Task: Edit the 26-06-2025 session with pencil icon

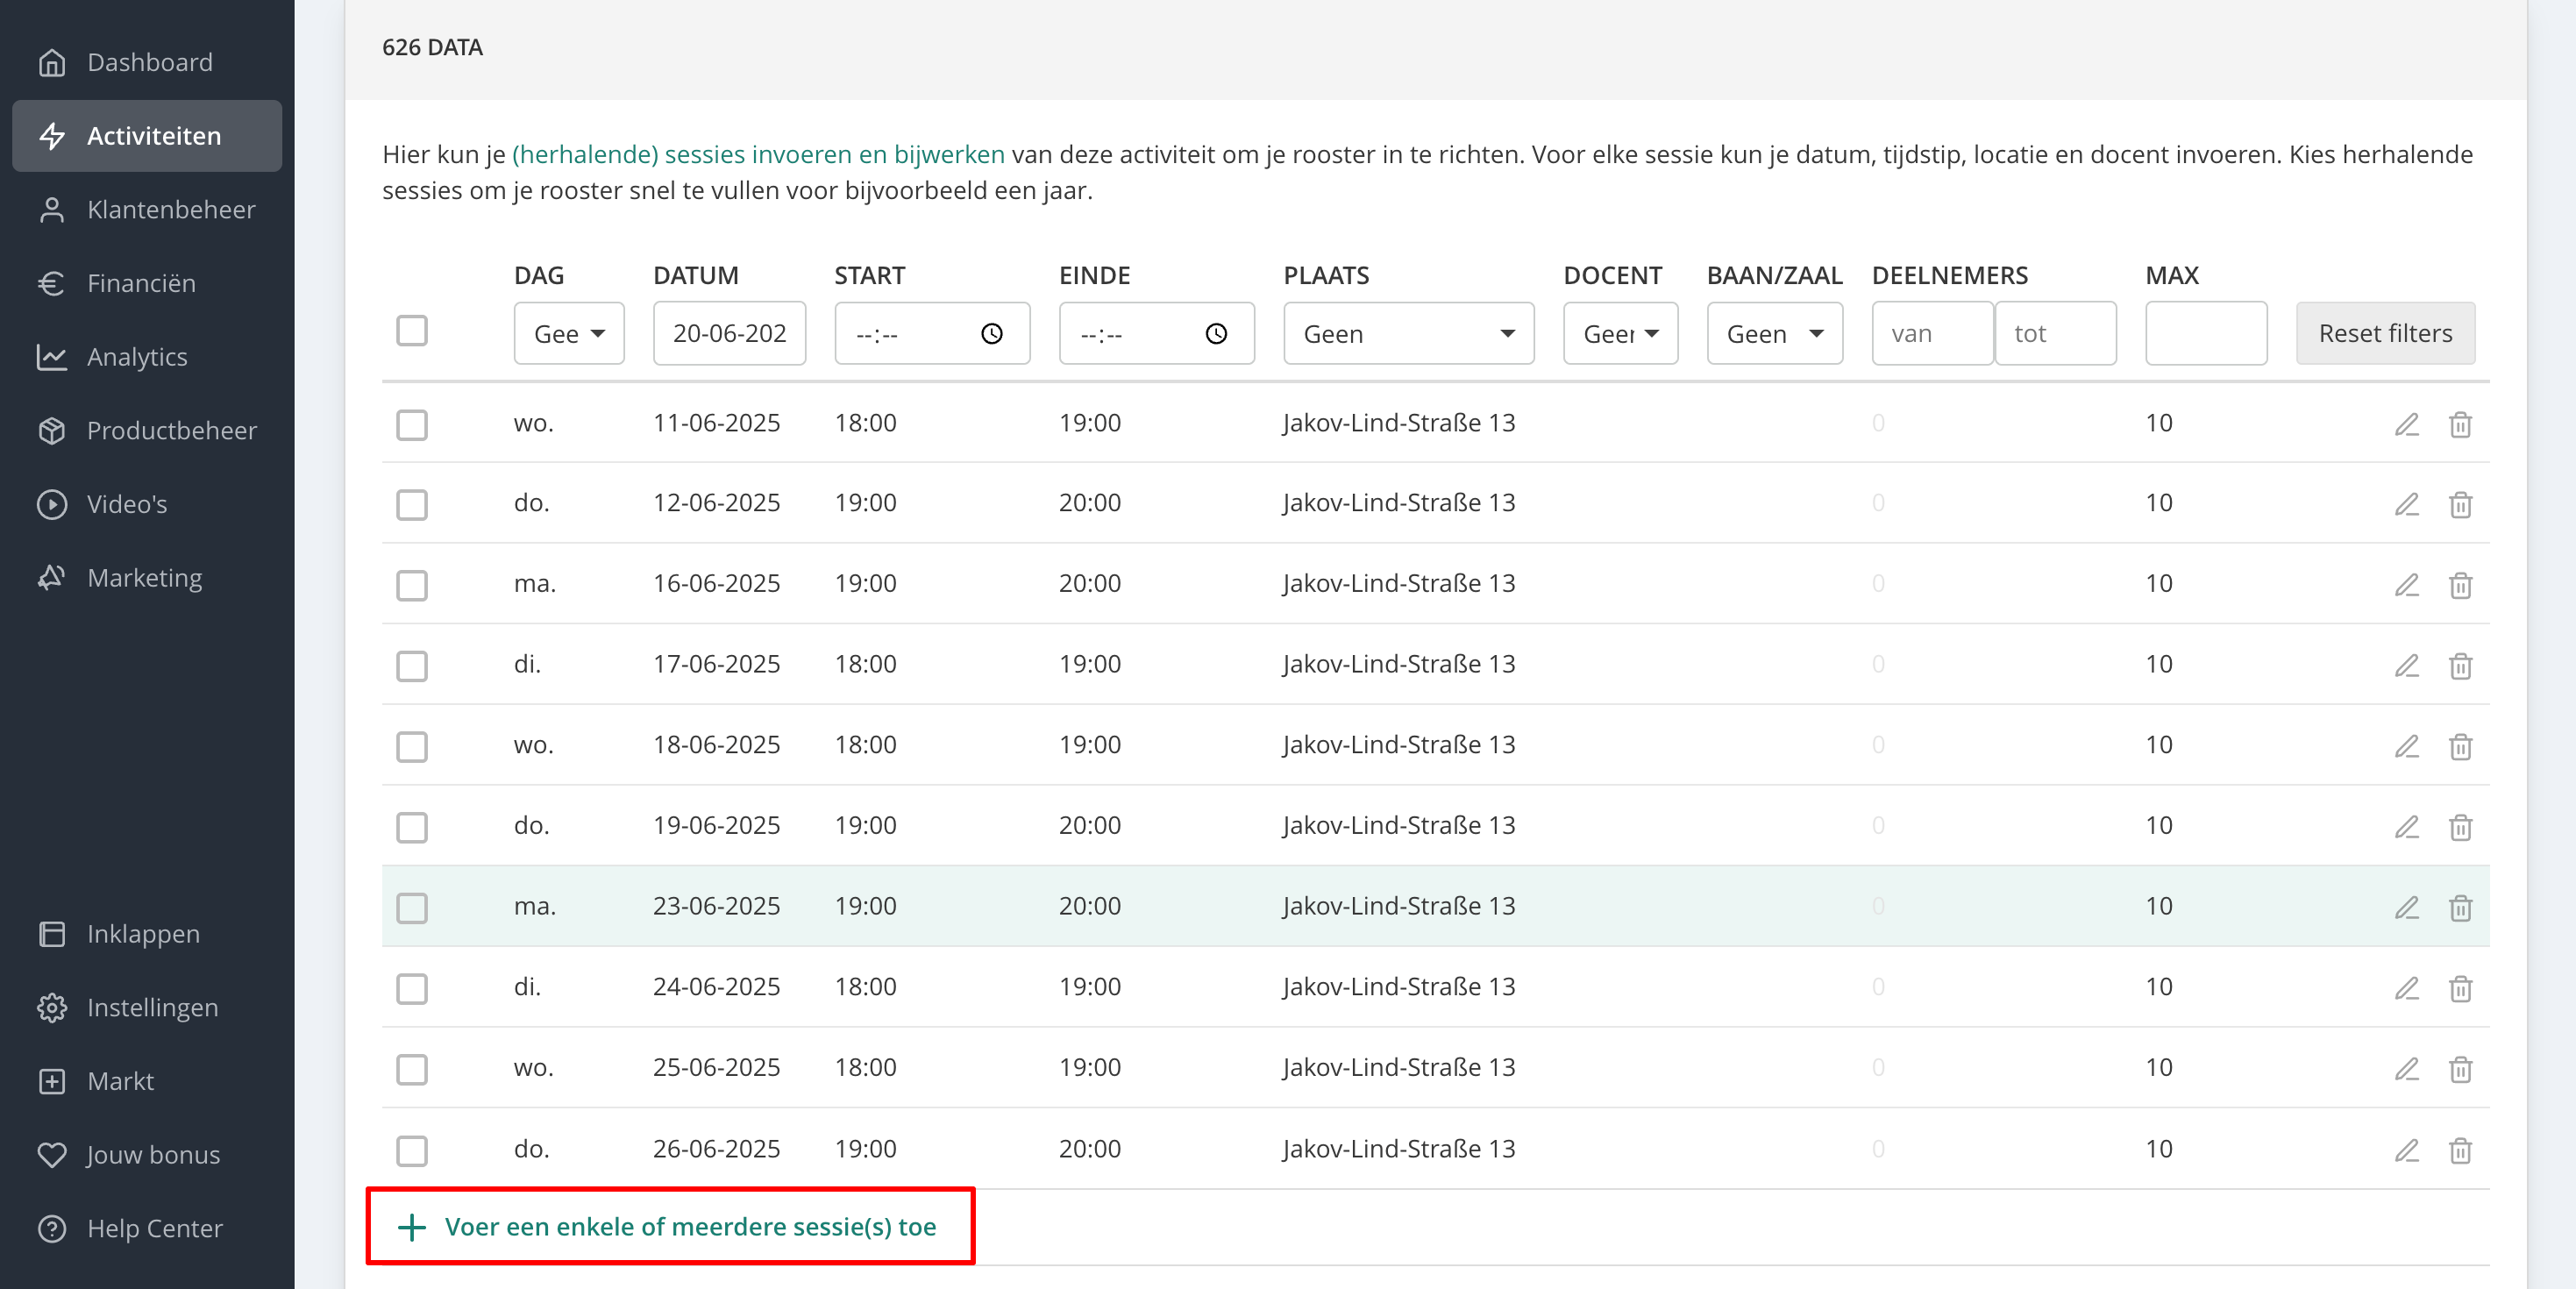Action: point(2406,1150)
